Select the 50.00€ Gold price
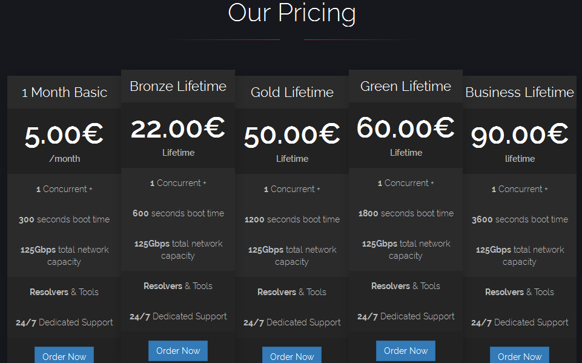582x363 pixels. coord(292,135)
